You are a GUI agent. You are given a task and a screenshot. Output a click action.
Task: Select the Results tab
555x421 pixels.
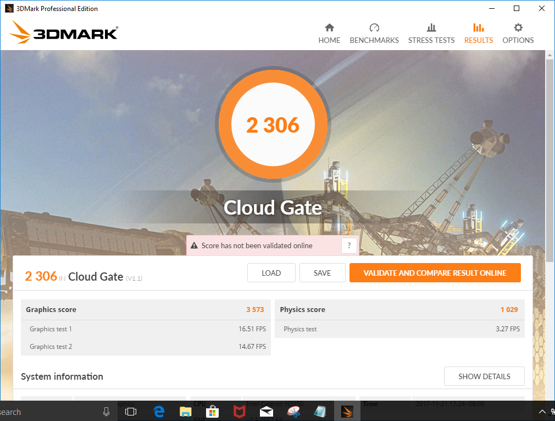(x=479, y=34)
